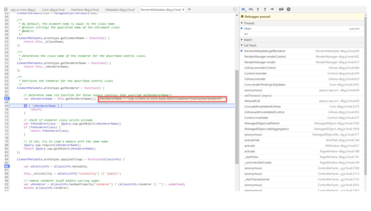Select ElementMetadata.getRenderer call stack frame
The height and width of the screenshot is (211, 371).
302,51
